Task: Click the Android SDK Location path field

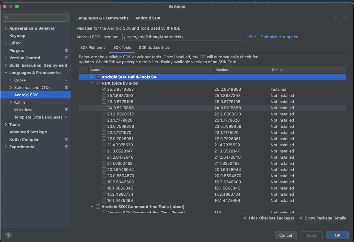Action: tap(183, 37)
